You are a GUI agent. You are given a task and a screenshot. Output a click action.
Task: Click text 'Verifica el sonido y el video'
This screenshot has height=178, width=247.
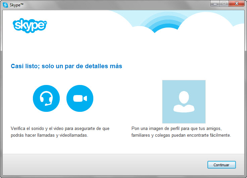[x=37, y=129]
